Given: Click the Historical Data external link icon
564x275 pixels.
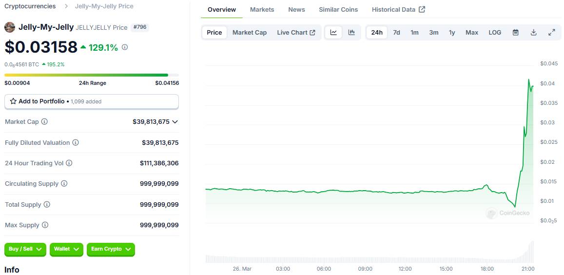Looking at the screenshot, I should (x=422, y=9).
